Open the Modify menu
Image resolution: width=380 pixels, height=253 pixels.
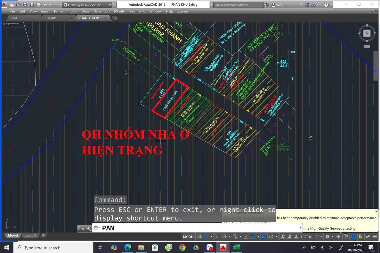coord(119,11)
